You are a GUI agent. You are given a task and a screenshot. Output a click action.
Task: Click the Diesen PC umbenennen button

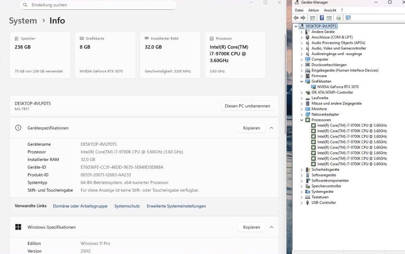[x=247, y=106]
